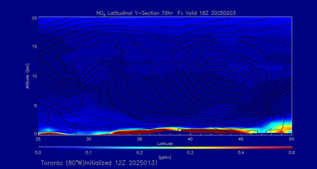
Task: Pick the colorbar label 0.3
Action: click(190, 153)
